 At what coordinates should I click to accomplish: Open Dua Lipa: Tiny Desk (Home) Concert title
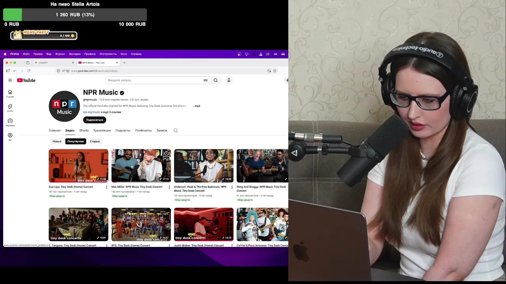(71, 187)
